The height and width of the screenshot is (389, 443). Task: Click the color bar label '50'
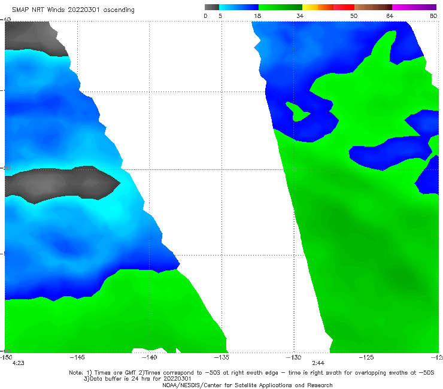point(354,16)
